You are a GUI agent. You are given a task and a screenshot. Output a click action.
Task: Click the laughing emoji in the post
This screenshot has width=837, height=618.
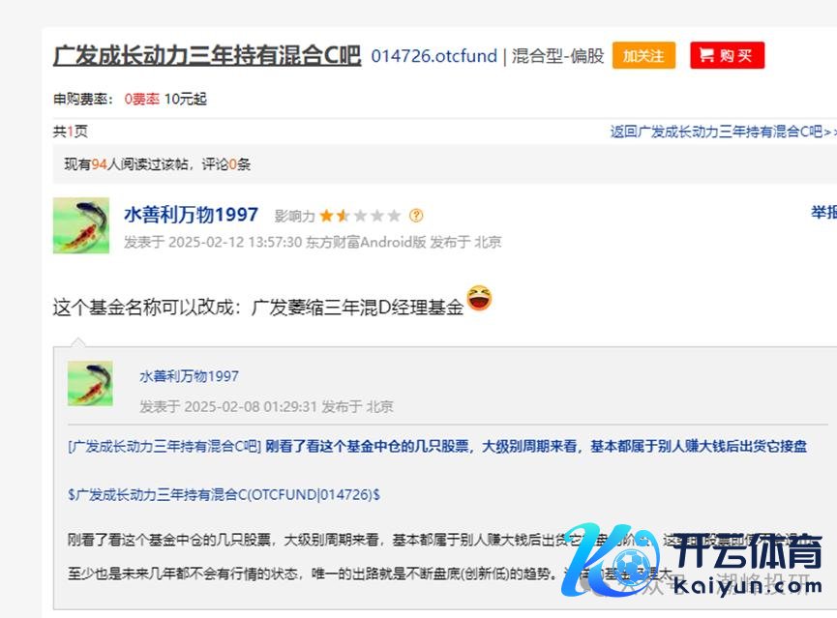[x=479, y=298]
